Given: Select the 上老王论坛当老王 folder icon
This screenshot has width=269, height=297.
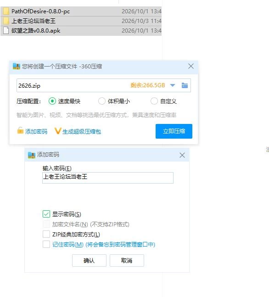Looking at the screenshot, I should 6,21.
